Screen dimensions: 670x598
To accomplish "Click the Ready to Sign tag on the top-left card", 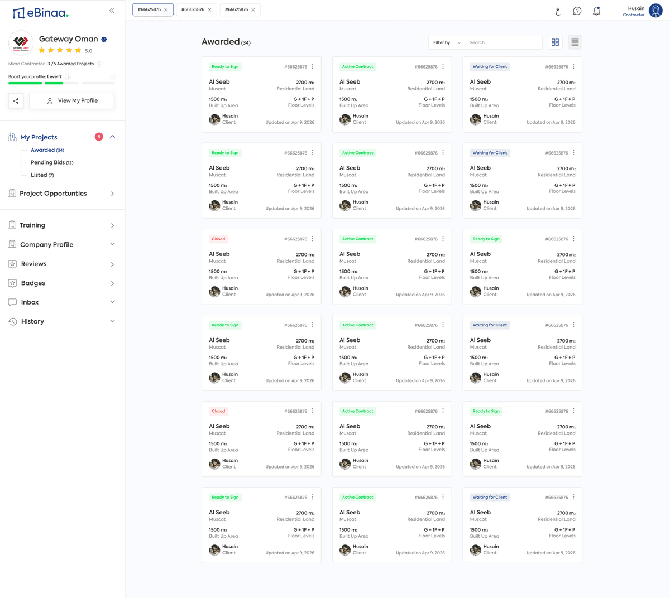I will tap(225, 67).
